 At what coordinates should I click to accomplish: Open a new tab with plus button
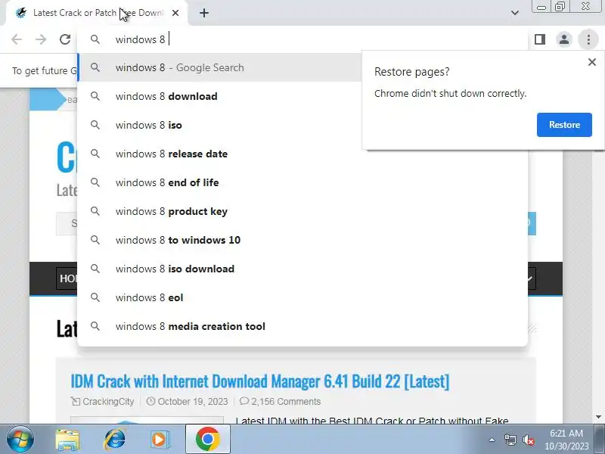pos(204,13)
